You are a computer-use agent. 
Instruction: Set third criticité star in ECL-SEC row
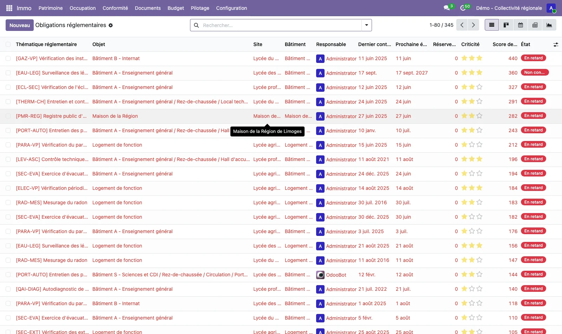[x=479, y=87]
